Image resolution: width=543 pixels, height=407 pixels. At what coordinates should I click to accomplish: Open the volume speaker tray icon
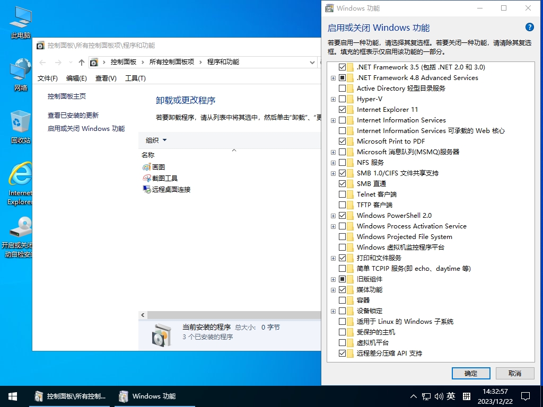439,396
